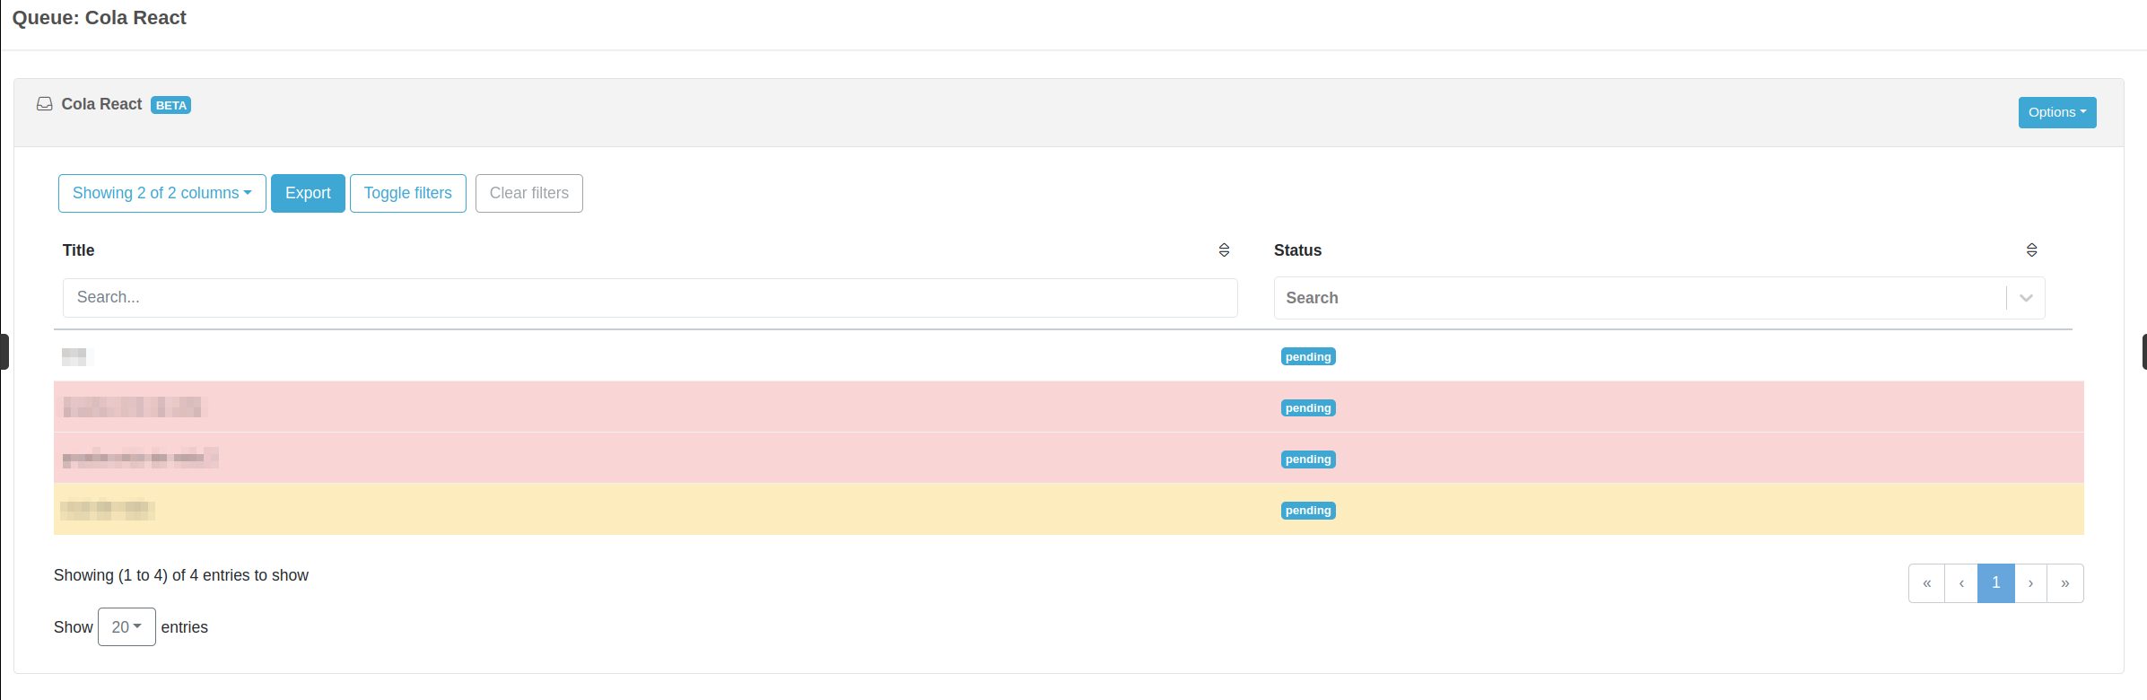Click the inbox icon beside Cola React
The image size is (2147, 700).
tap(44, 104)
